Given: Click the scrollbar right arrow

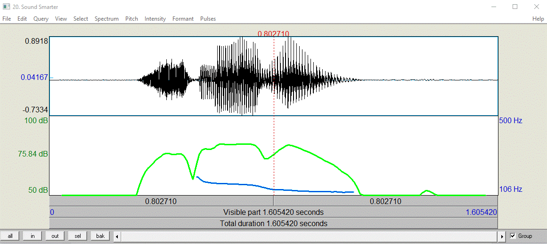Looking at the screenshot, I should [502, 236].
